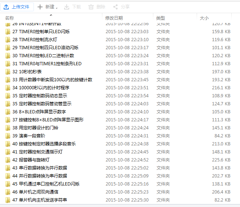Select file name 35 定时器控制数码动态显示

pyautogui.click(x=40, y=95)
